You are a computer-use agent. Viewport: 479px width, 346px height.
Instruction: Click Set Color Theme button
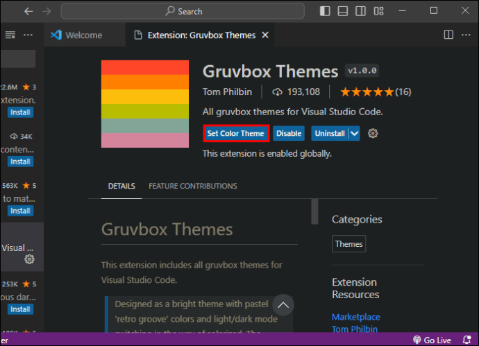[236, 133]
